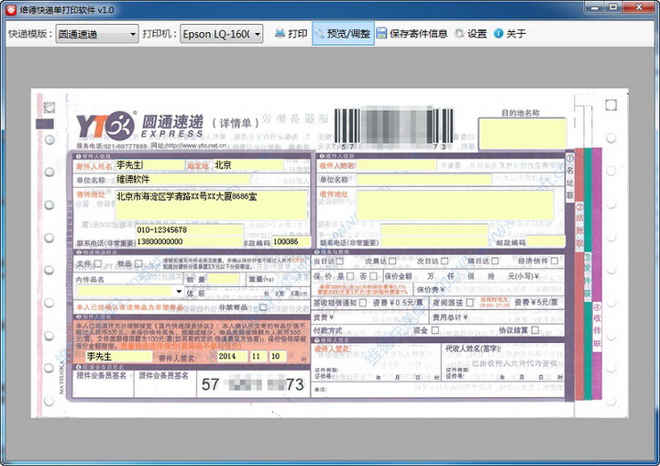Click the 预览/调整 button label
The image size is (660, 466).
point(348,33)
